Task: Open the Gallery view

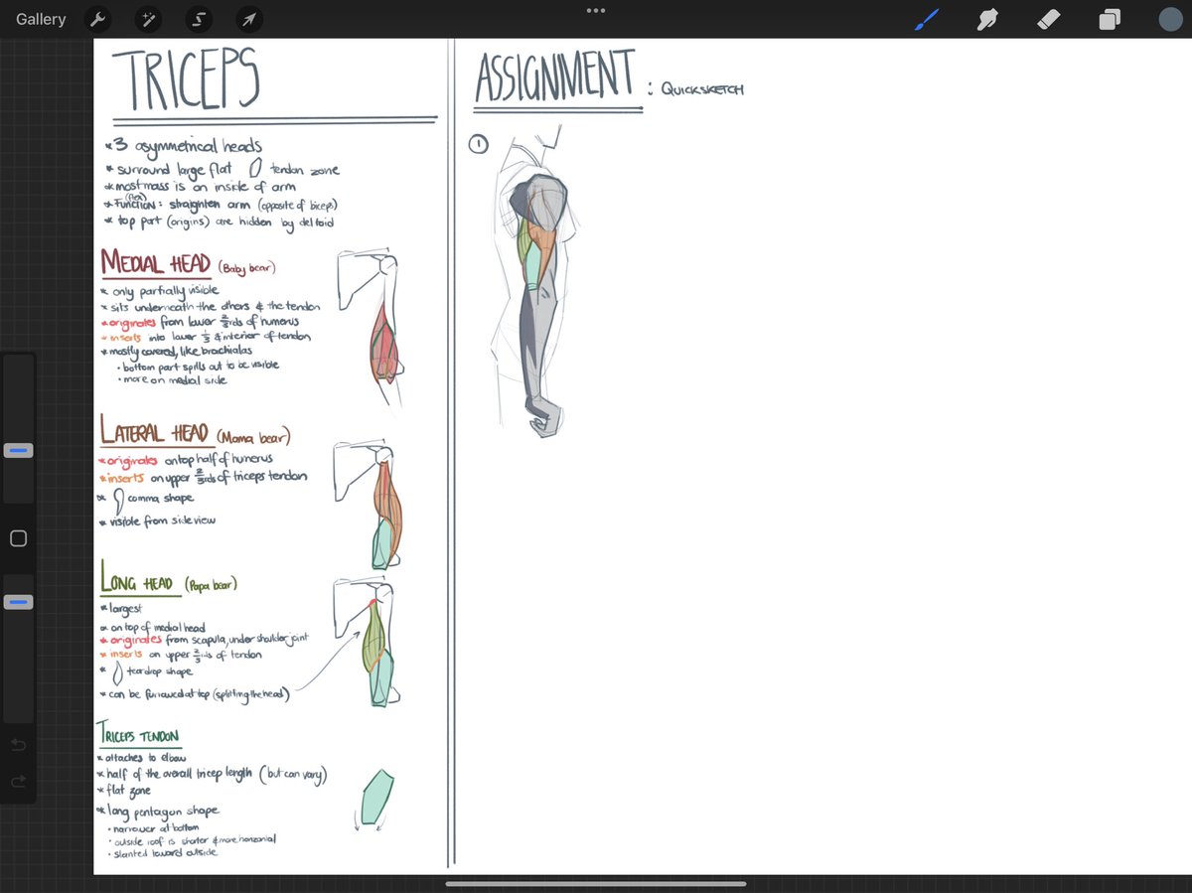Action: 41,19
